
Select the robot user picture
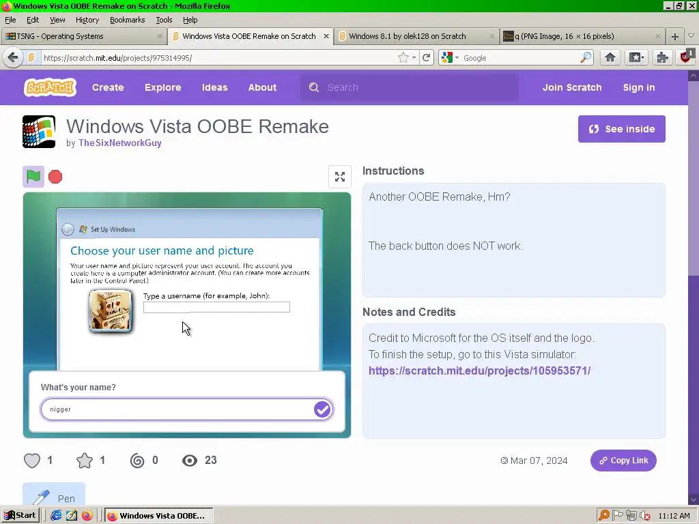111,310
